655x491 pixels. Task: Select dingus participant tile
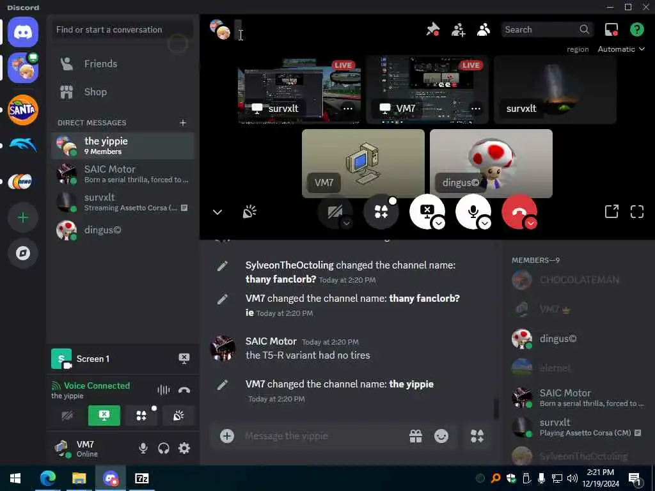click(491, 163)
